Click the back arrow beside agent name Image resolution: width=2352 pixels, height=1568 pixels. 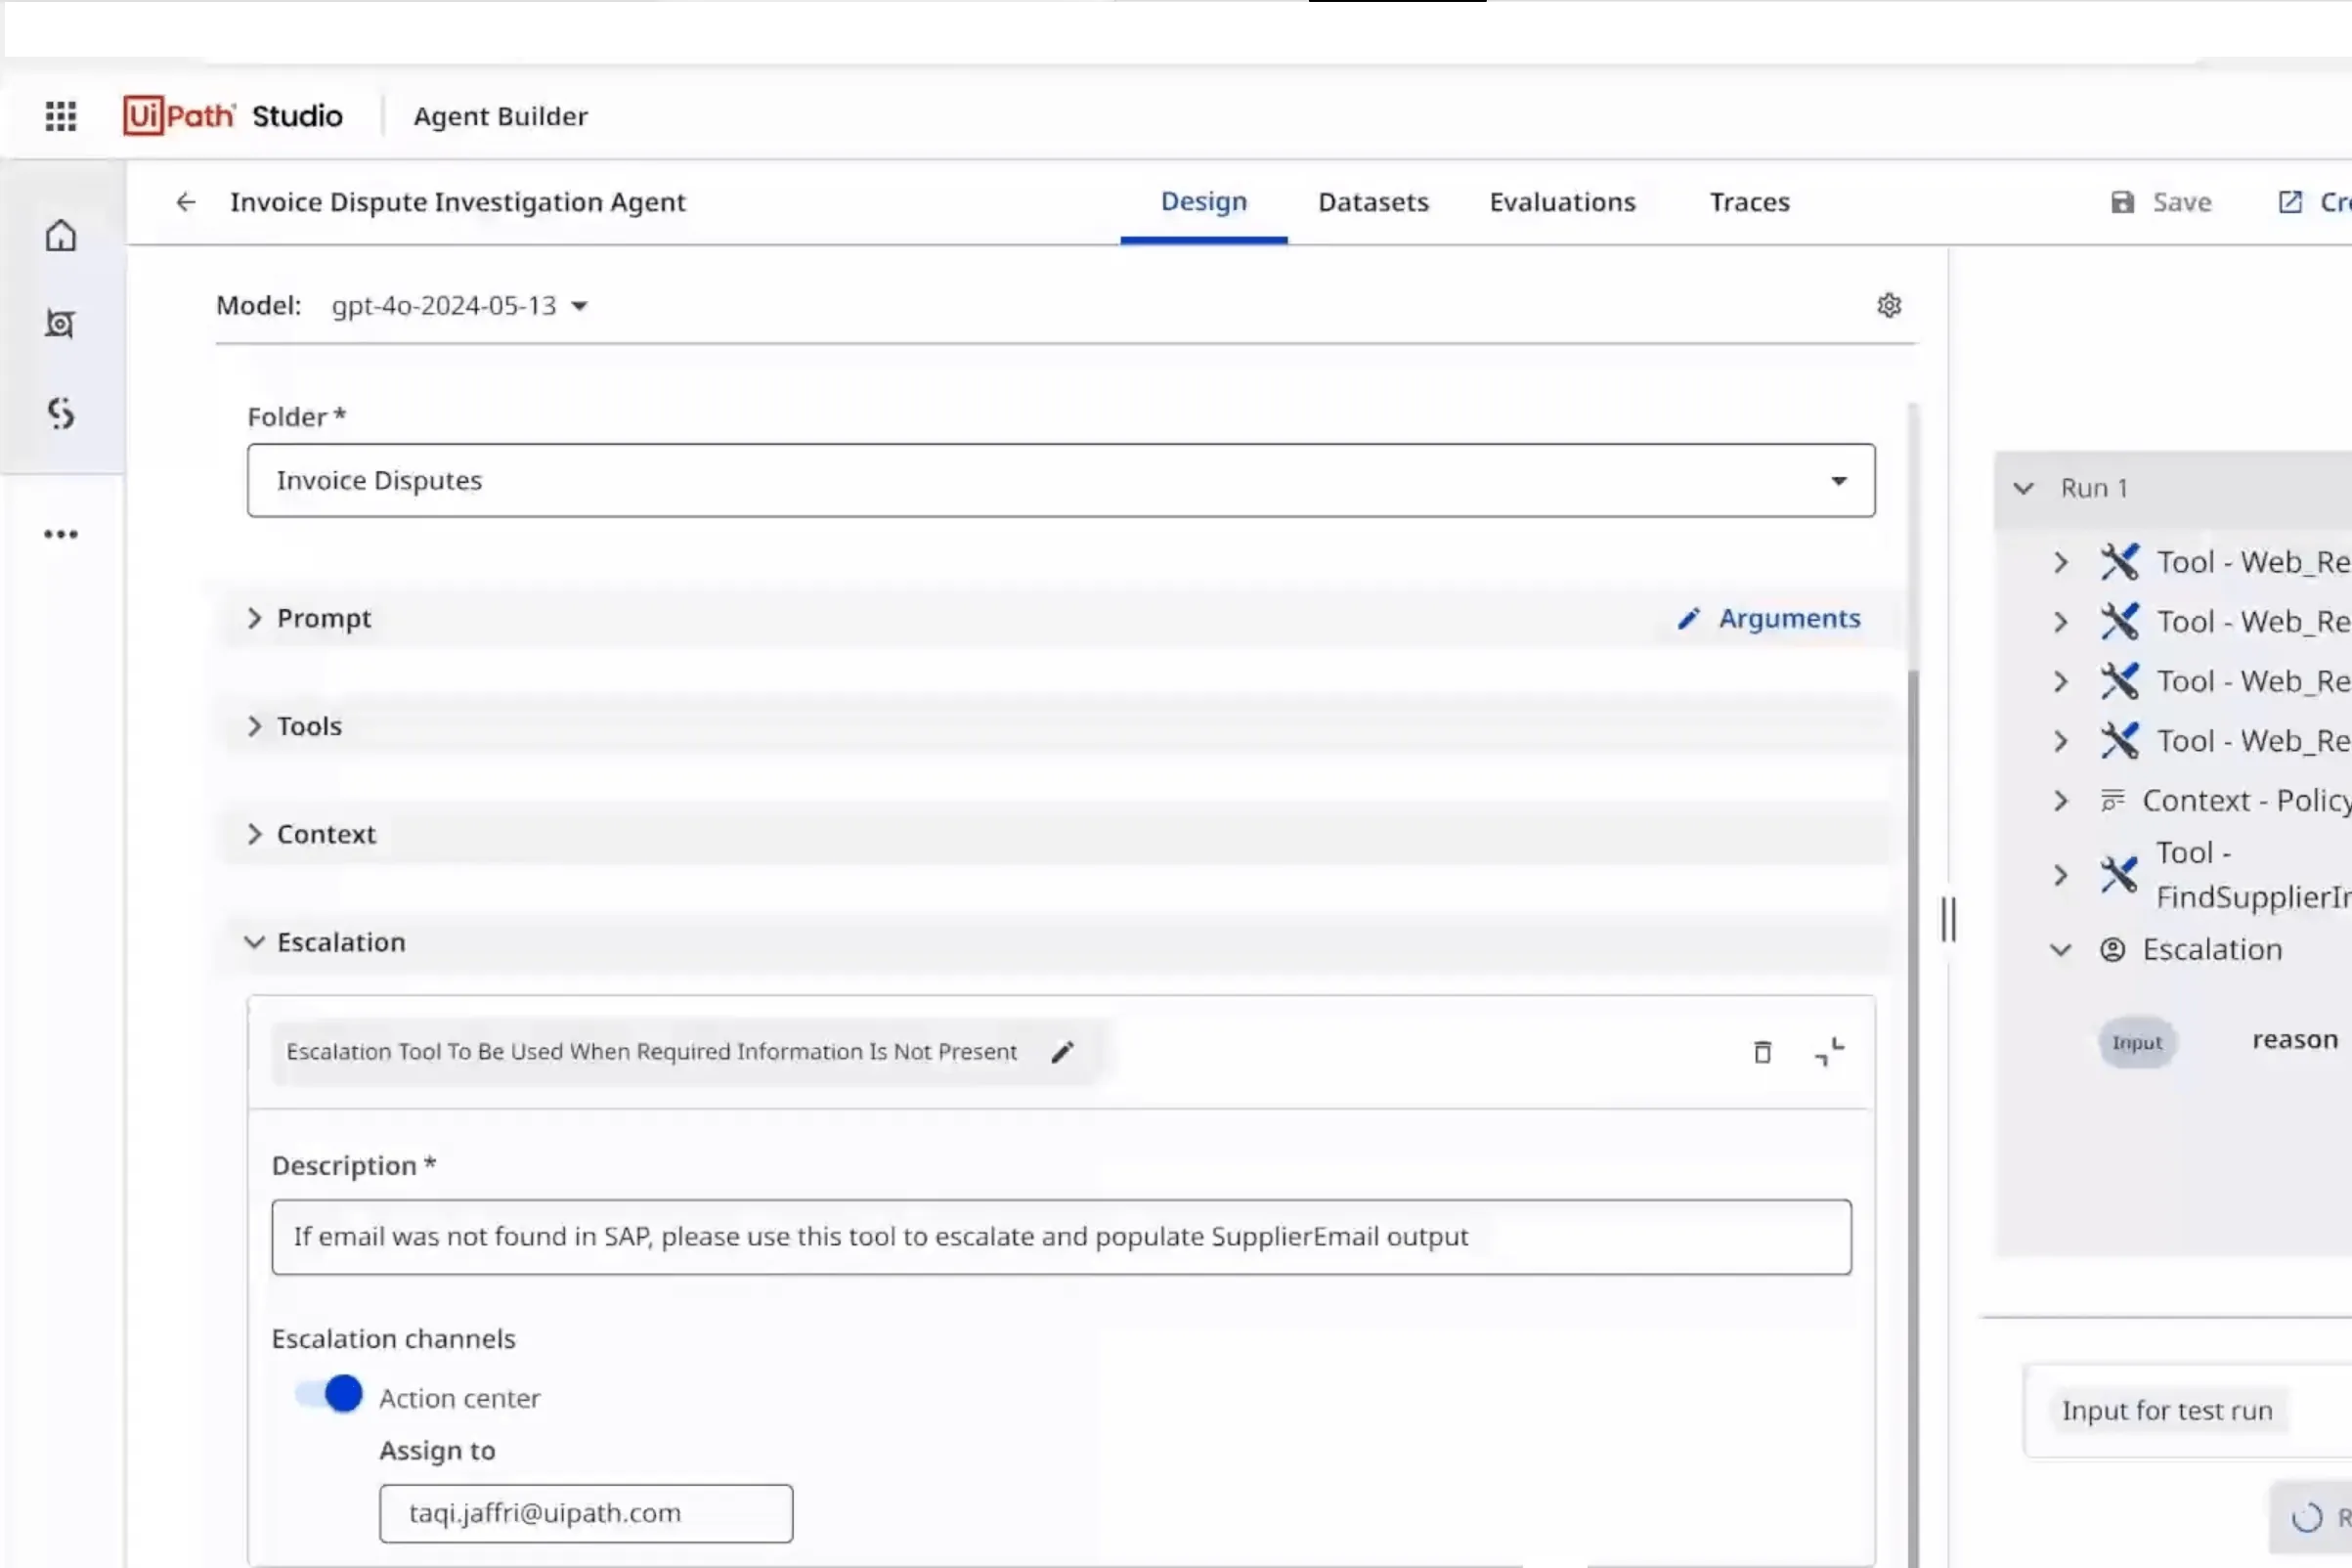(186, 202)
